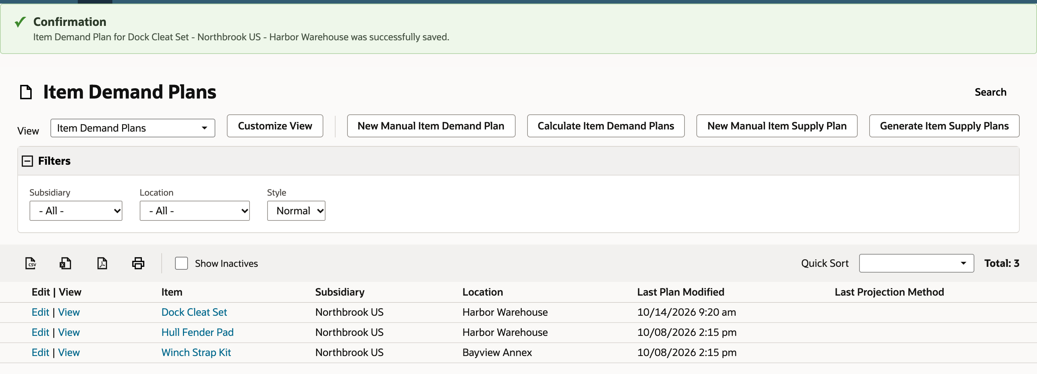
Task: Click New Manual Item Supply Plan
Action: coord(777,126)
